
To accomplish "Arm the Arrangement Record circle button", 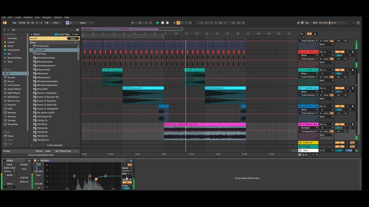I will (167, 23).
